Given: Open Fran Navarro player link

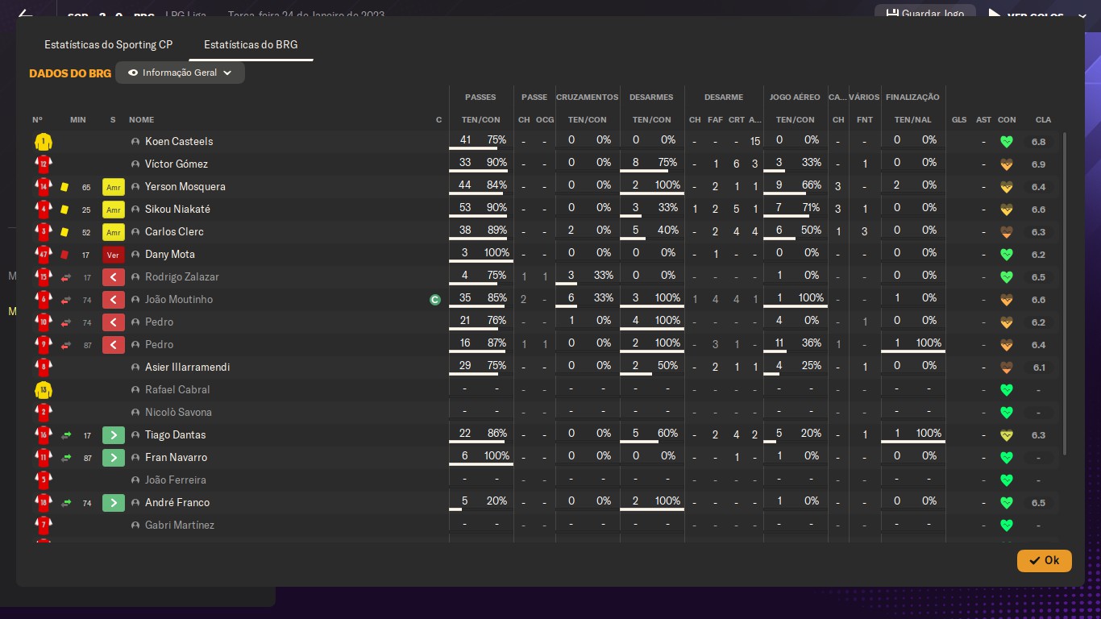Looking at the screenshot, I should pos(176,458).
